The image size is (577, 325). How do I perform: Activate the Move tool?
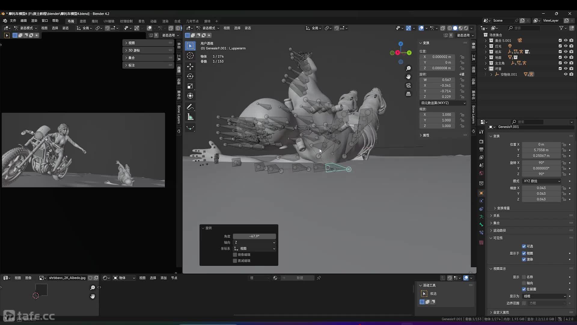[190, 66]
